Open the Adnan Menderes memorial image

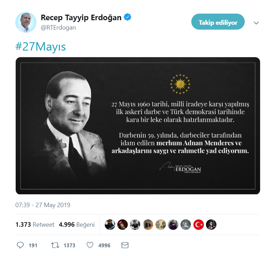(x=138, y=126)
